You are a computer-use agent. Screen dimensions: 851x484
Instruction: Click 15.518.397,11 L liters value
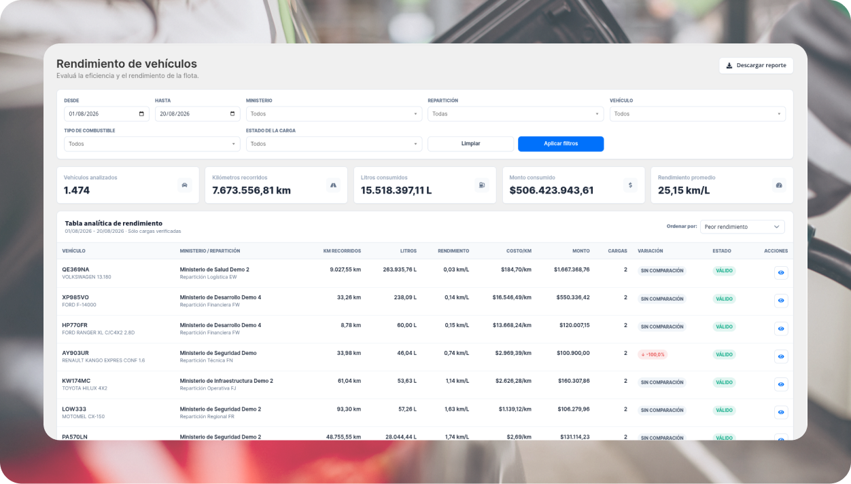coord(396,190)
